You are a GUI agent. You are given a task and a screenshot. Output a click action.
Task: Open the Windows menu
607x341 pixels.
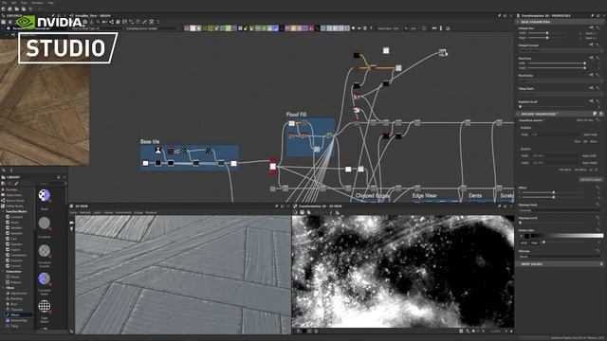[38, 3]
